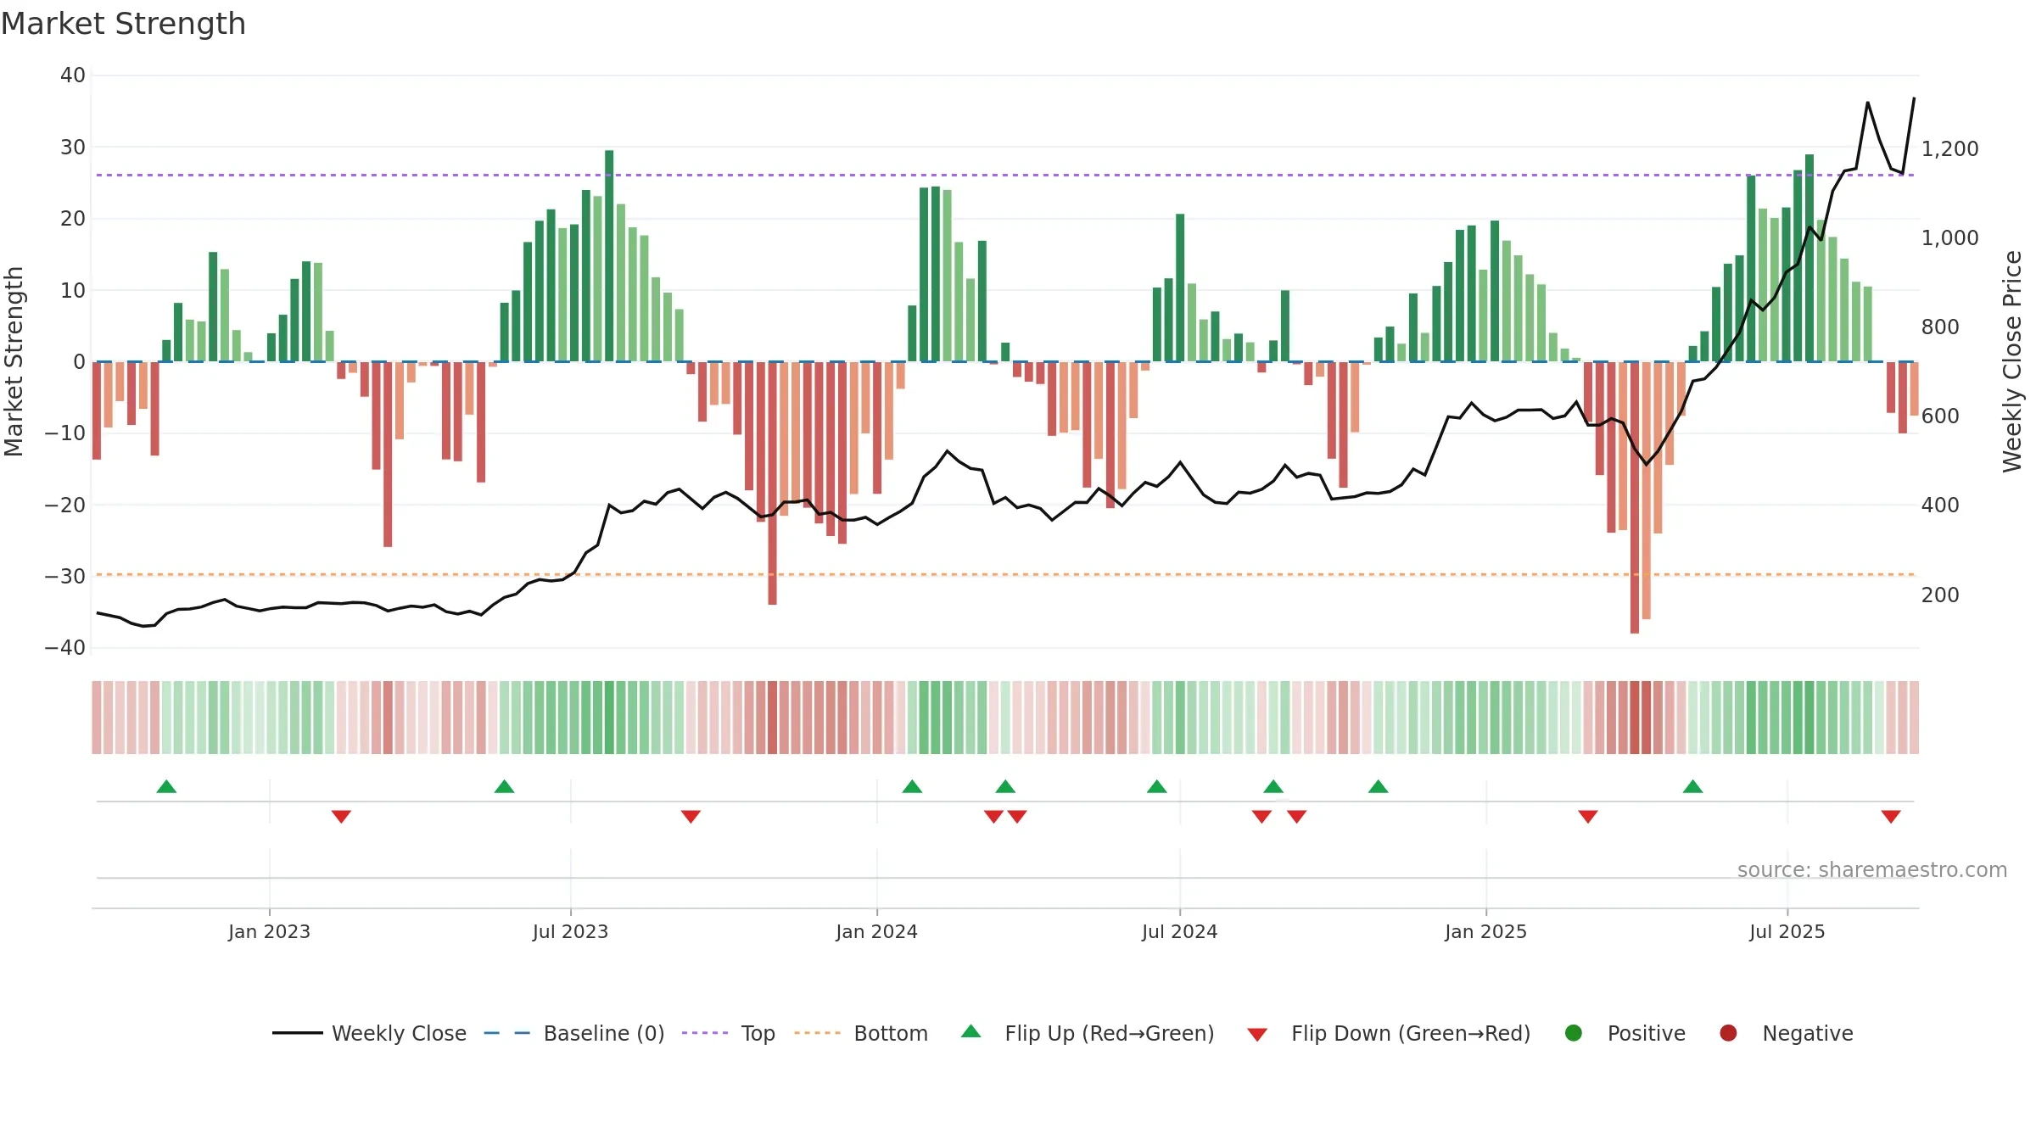
Task: Click the 1,200 price axis tick
Action: pos(1949,149)
